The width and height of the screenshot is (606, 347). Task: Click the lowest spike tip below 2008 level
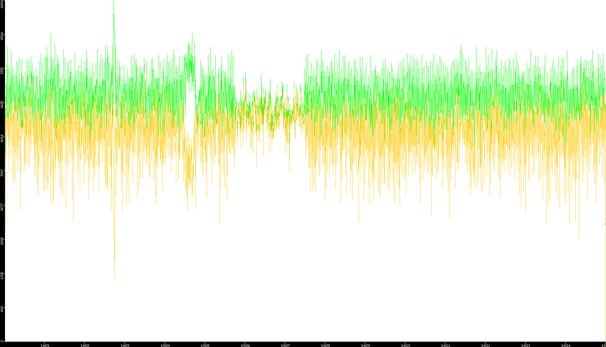[x=115, y=279]
